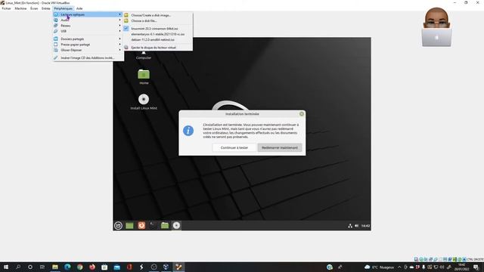The image size is (484, 272).
Task: Close the Installation terminée dialog
Action: tap(302, 114)
